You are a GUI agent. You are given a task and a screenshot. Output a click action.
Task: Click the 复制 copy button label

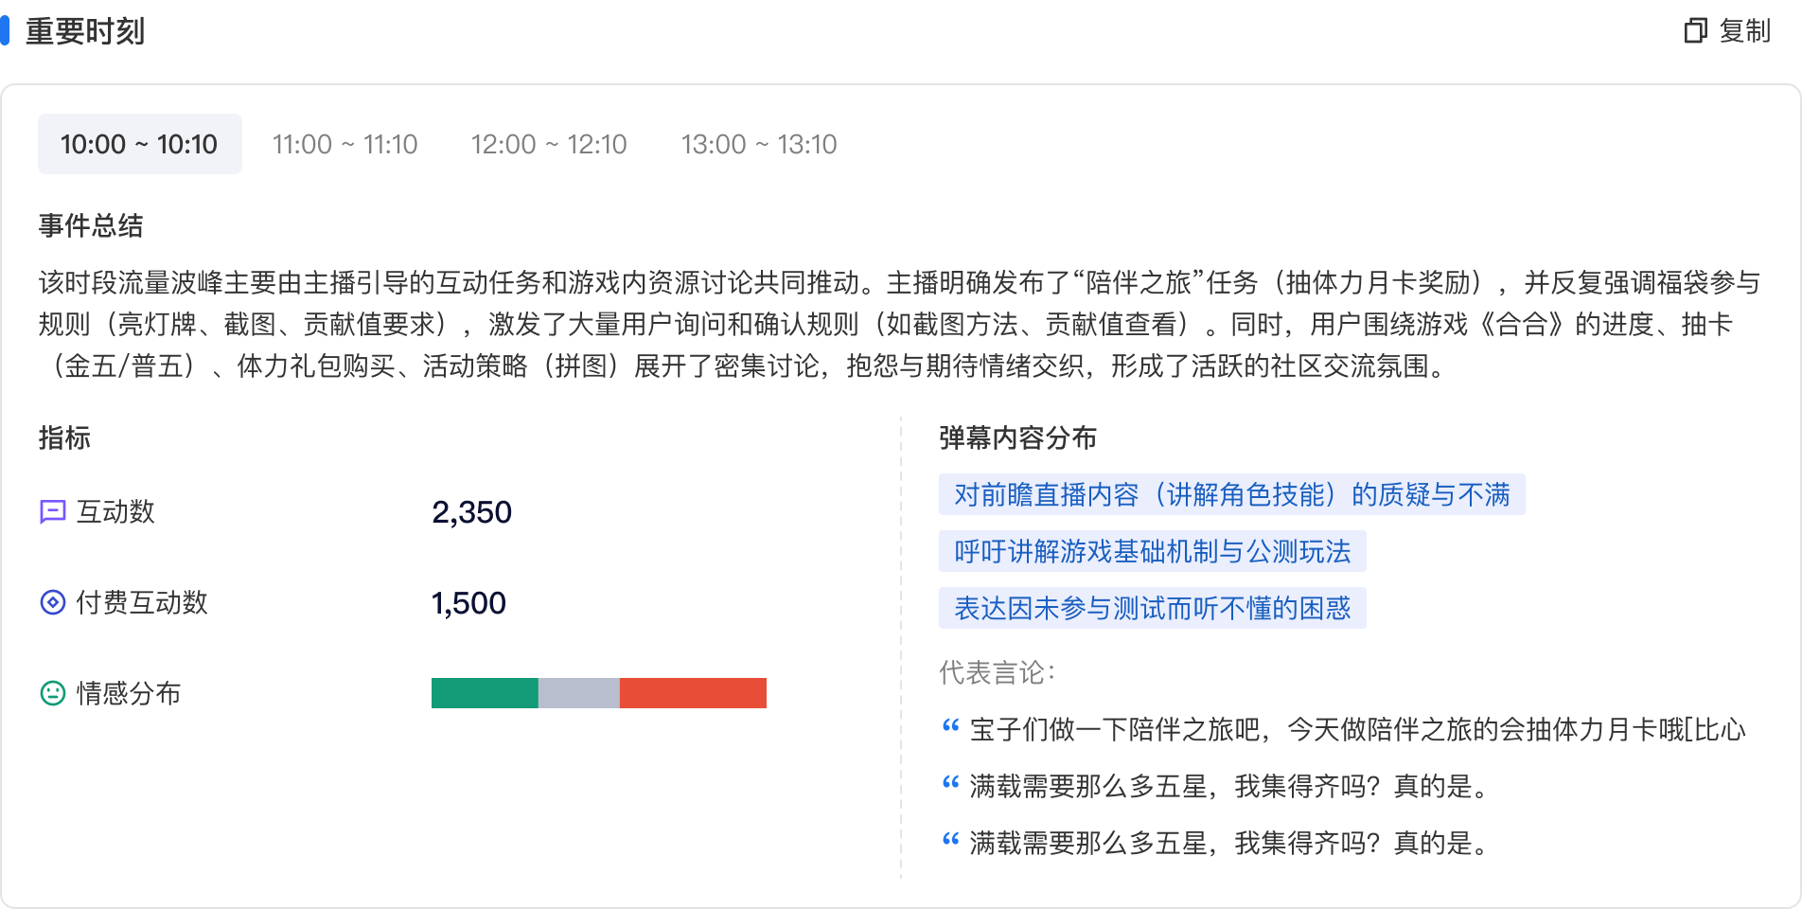1744,31
